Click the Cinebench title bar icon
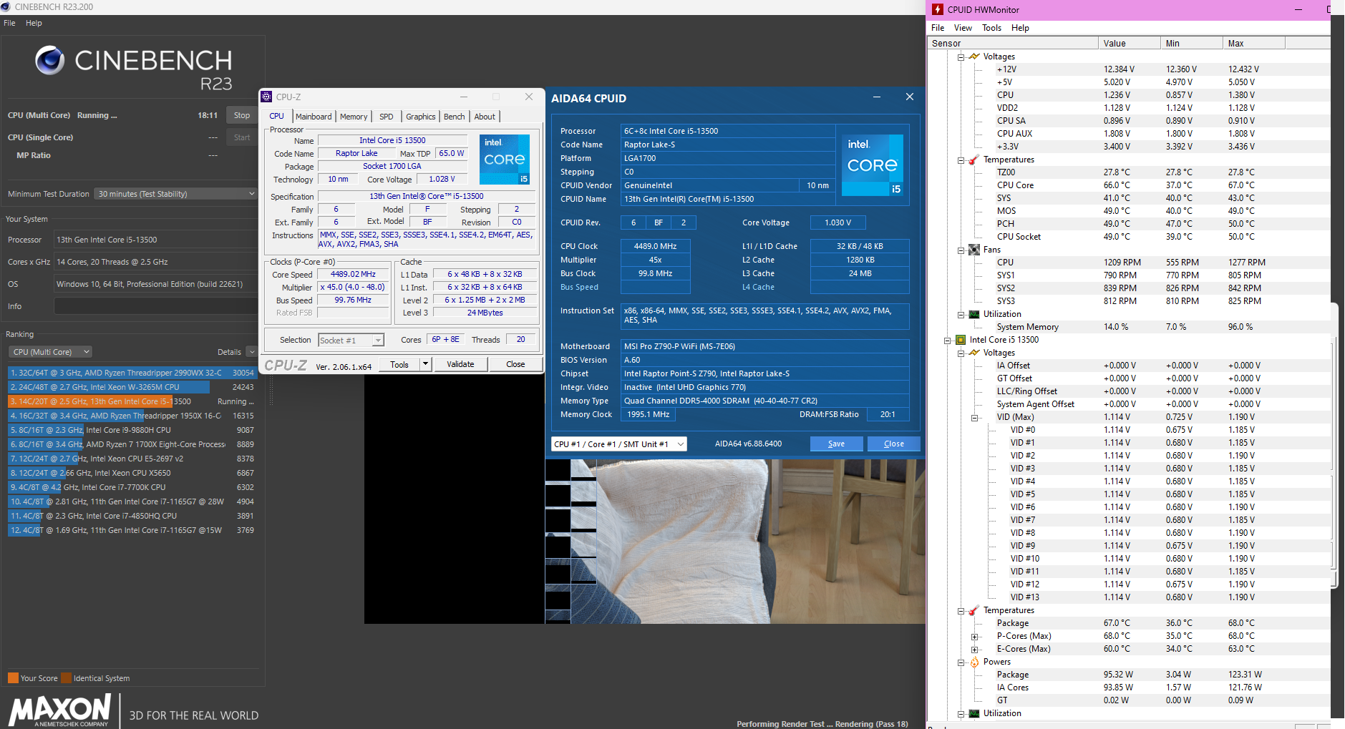1345x729 pixels. pos(6,6)
